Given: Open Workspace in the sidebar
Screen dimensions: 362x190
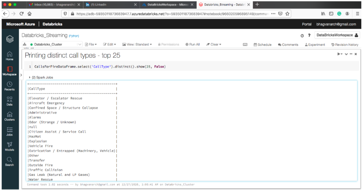Looking at the screenshot, I should pos(10,71).
